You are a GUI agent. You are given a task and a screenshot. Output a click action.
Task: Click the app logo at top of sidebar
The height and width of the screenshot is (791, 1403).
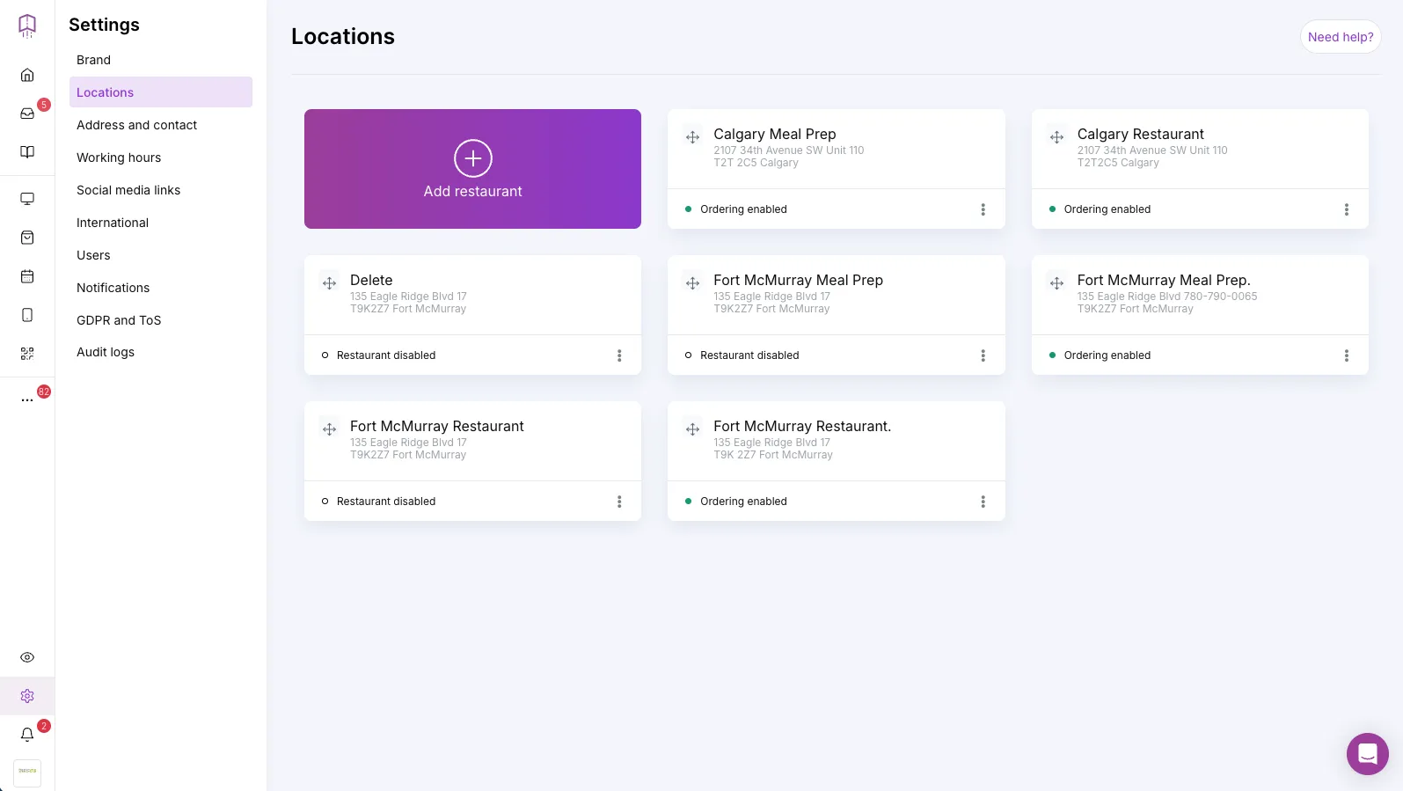coord(27,26)
